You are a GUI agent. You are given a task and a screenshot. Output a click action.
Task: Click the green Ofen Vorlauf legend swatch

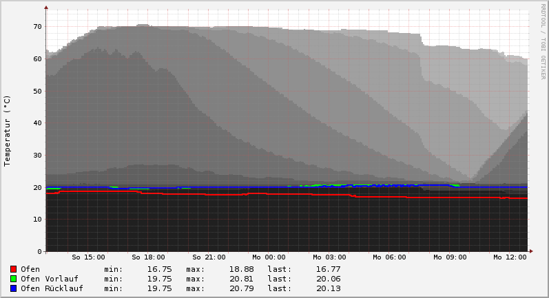[13, 279]
